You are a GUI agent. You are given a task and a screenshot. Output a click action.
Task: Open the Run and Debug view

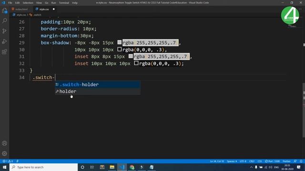[x=4, y=41]
